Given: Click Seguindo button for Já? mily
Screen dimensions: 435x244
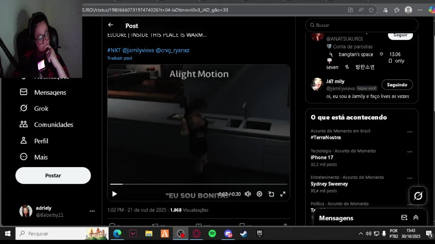Looking at the screenshot, I should [397, 85].
